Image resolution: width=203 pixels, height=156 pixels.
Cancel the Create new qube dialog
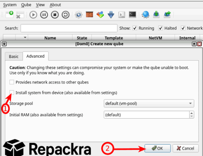[x=185, y=148]
